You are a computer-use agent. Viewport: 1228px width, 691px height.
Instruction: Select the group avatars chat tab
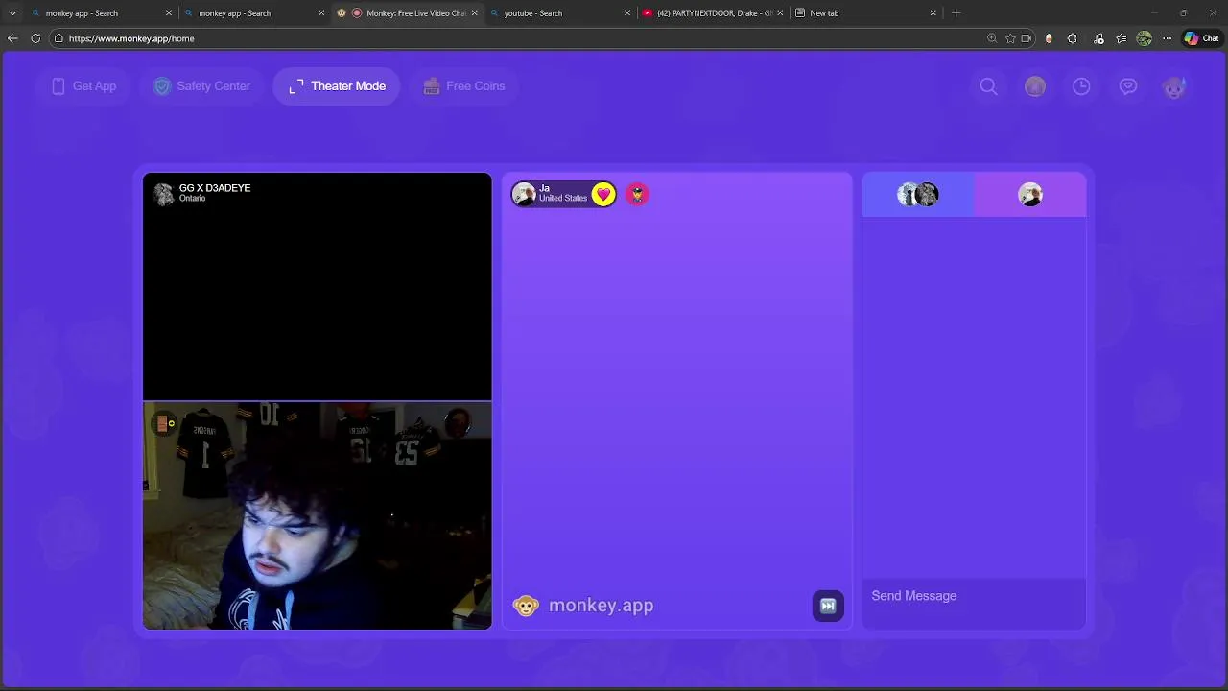tap(918, 195)
